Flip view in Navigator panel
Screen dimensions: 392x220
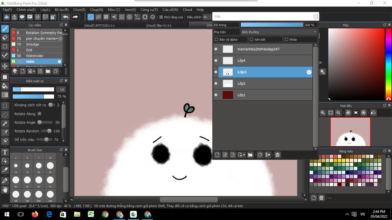373,113
